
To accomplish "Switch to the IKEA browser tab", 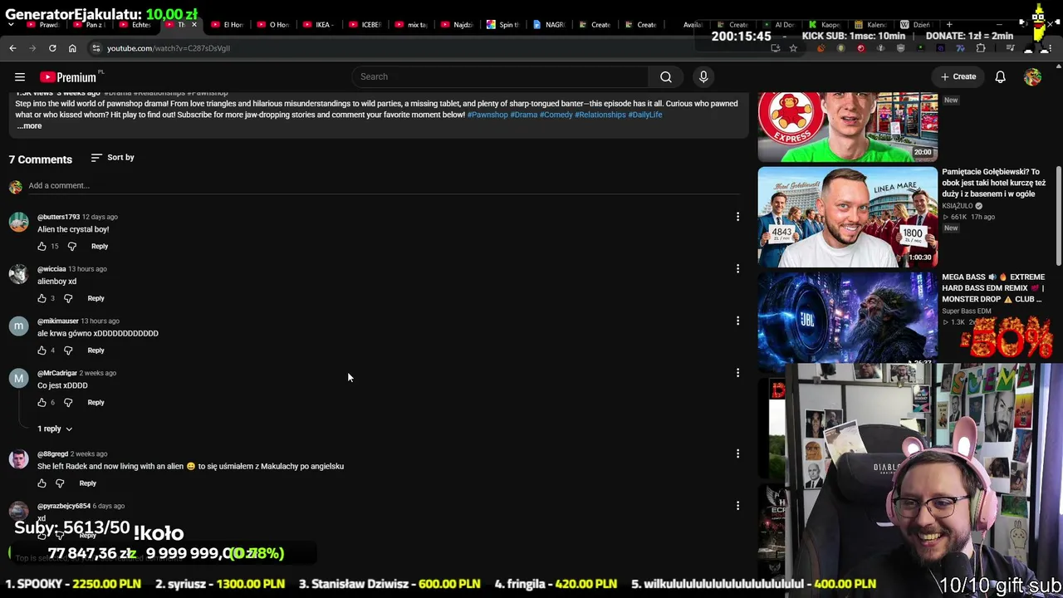I will (318, 25).
